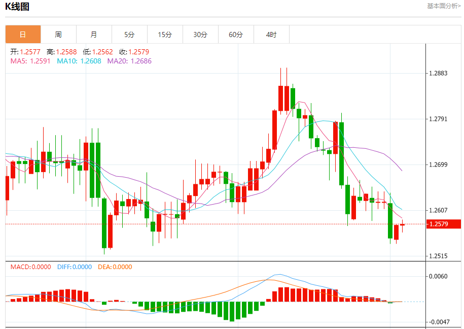Open the 60分 interval tab

coord(236,35)
